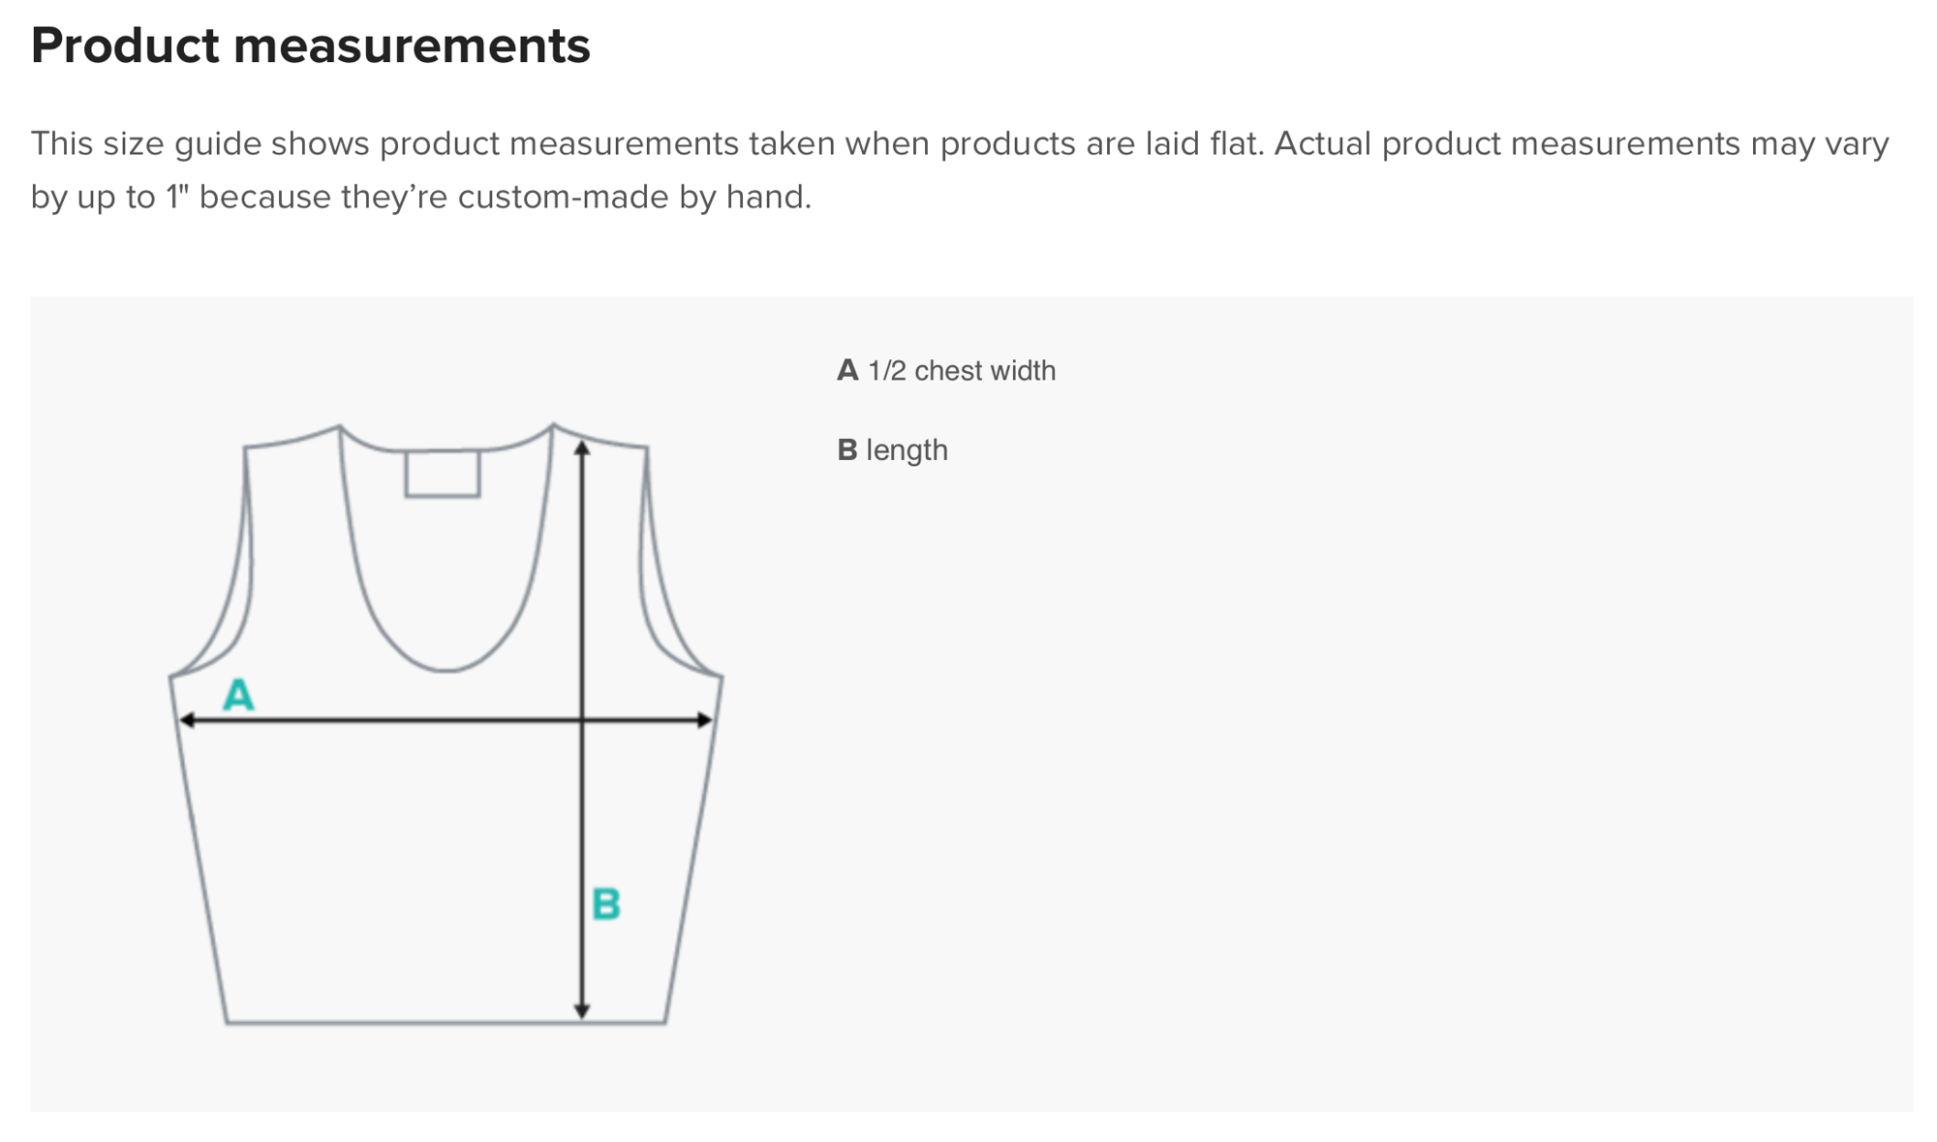The image size is (1937, 1142).
Task: Click the bottom hem of the tank top drawing
Action: (x=446, y=1022)
